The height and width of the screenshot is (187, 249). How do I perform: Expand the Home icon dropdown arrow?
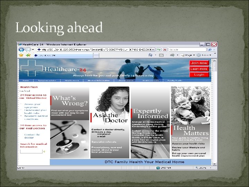click(x=156, y=55)
